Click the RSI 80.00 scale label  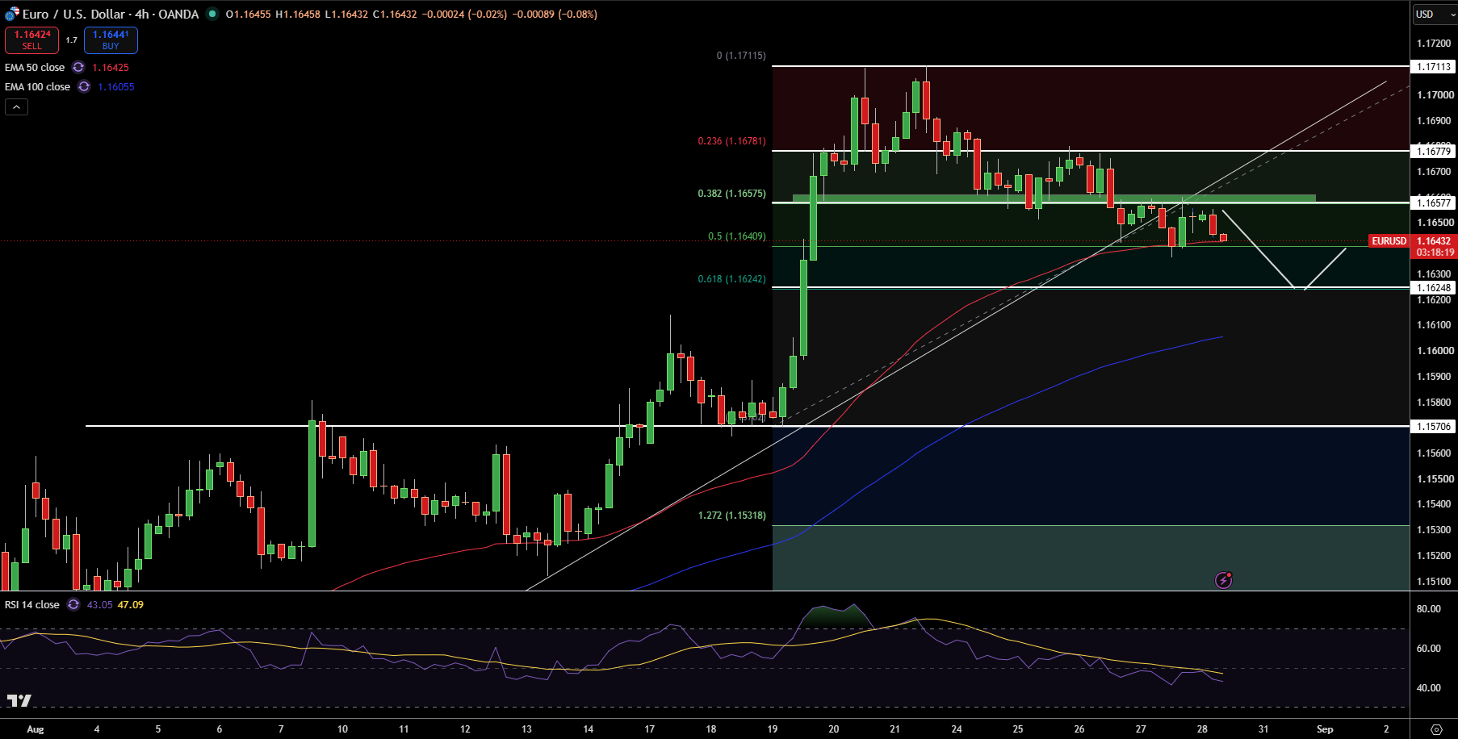point(1428,608)
